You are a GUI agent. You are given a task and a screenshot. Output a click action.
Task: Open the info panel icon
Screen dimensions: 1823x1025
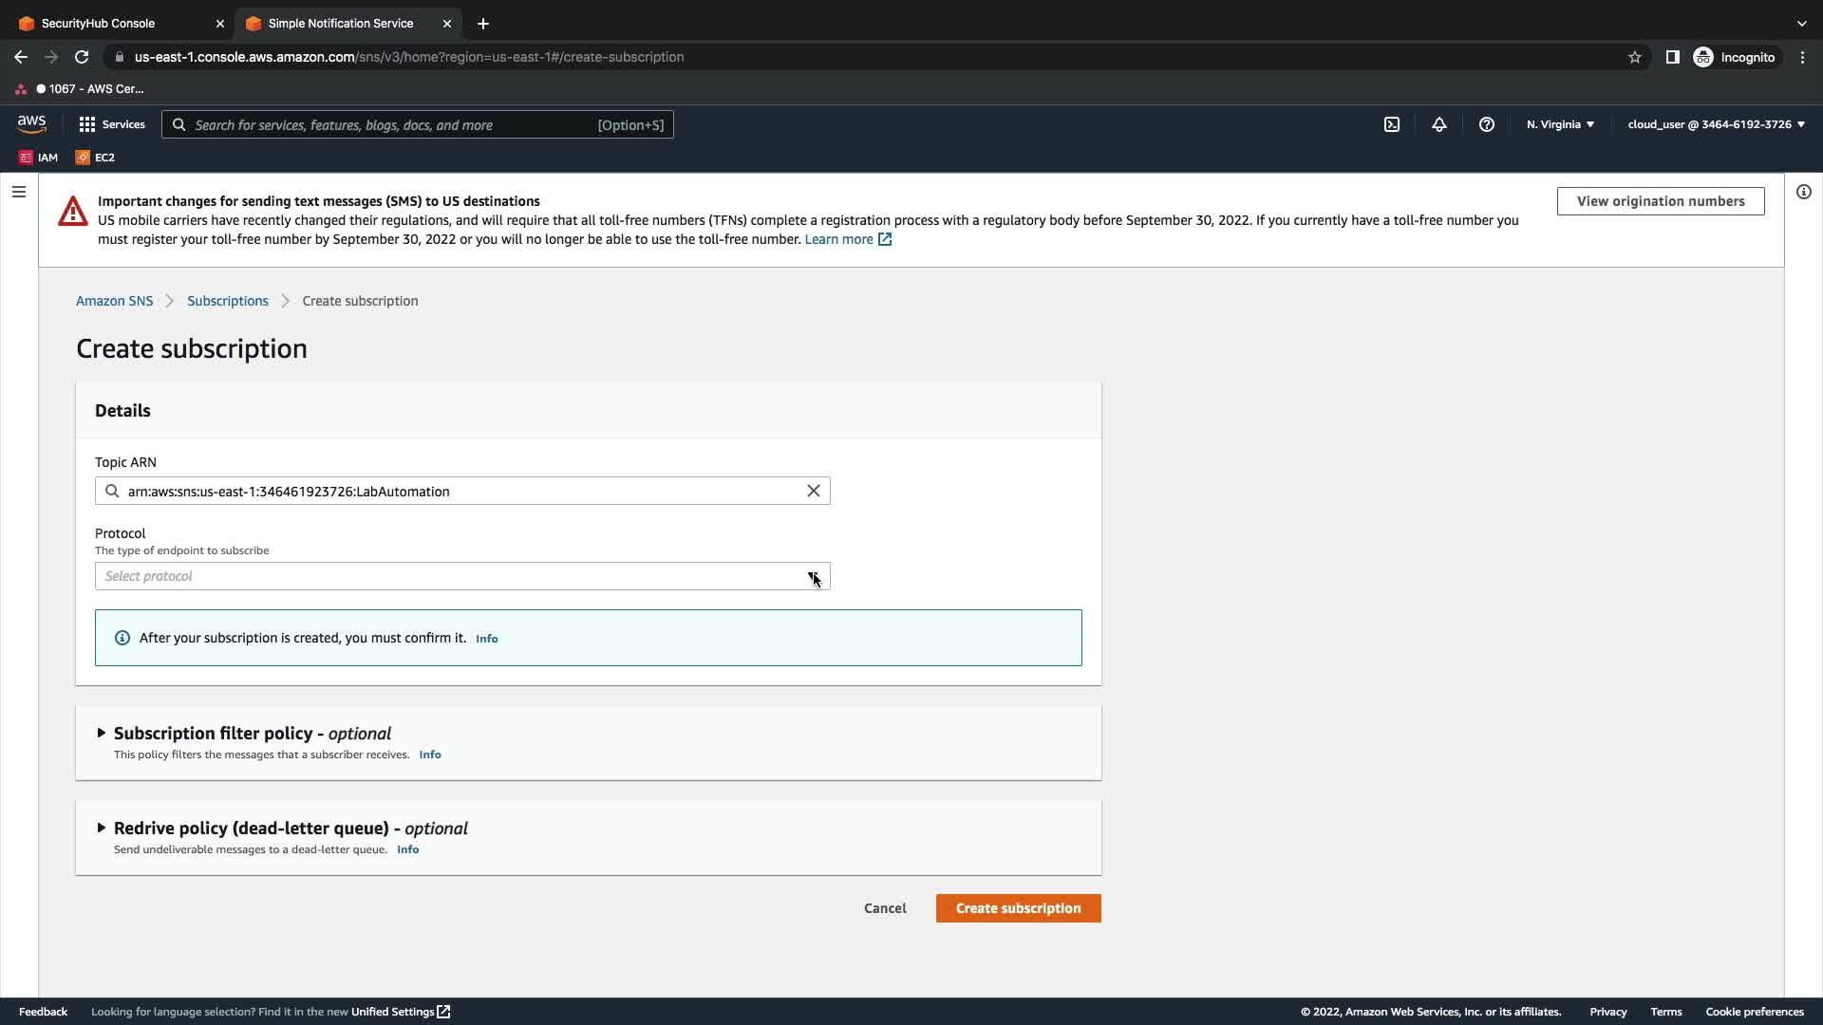[1803, 192]
